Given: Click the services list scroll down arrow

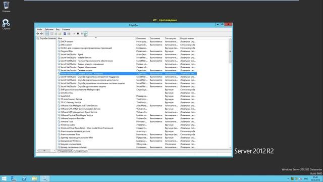Looking at the screenshot, I should [x=230, y=147].
